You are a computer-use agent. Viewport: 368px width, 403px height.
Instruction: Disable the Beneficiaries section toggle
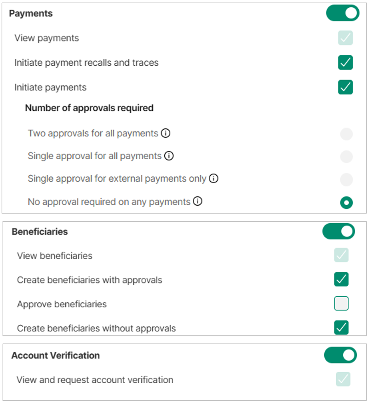click(x=339, y=231)
